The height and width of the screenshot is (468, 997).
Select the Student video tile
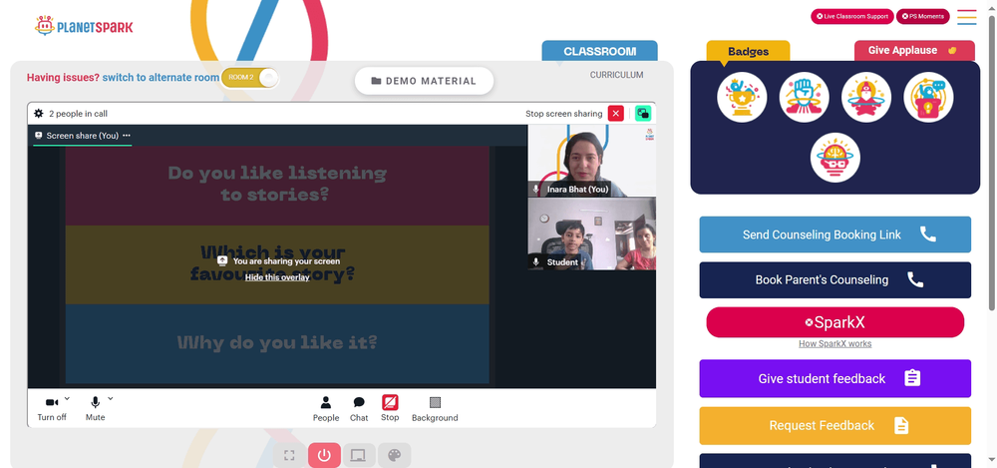(x=592, y=234)
